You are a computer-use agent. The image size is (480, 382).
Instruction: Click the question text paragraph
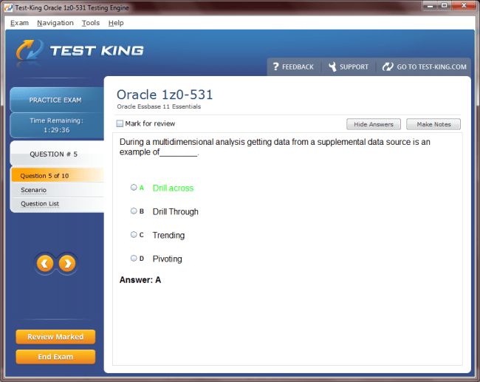click(x=275, y=147)
